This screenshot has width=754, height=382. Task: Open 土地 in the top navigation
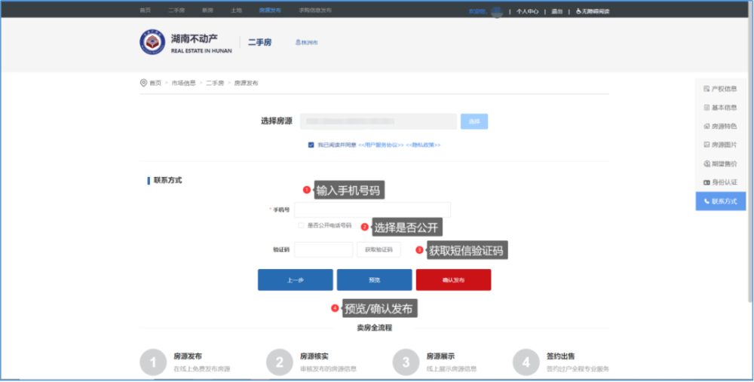[x=236, y=10]
